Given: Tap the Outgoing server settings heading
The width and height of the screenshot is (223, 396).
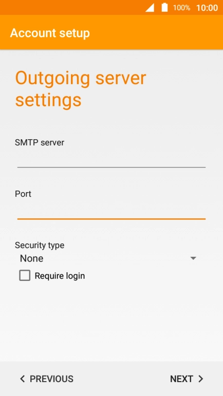Looking at the screenshot, I should pyautogui.click(x=81, y=89).
